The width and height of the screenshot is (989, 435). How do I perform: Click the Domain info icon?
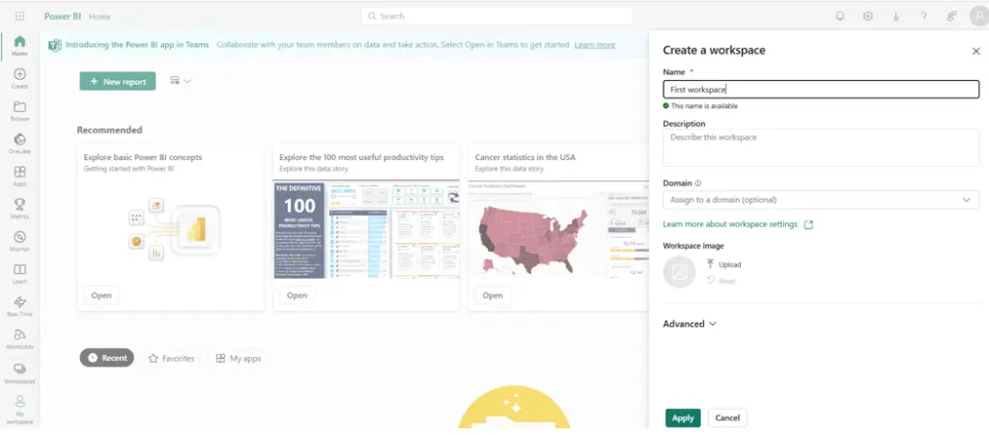tap(697, 183)
